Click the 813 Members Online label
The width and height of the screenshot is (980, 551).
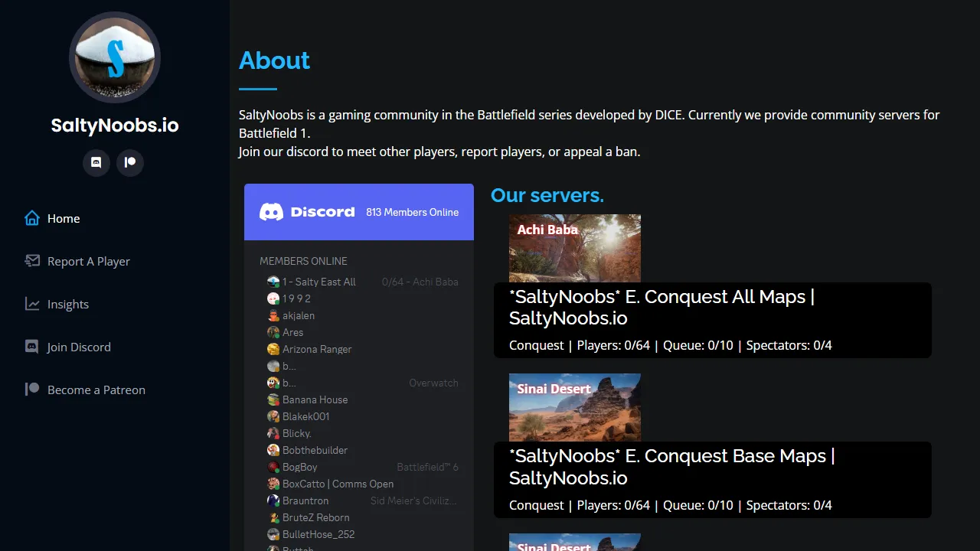click(413, 212)
